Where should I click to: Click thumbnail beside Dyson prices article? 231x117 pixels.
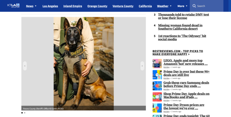point(157,108)
